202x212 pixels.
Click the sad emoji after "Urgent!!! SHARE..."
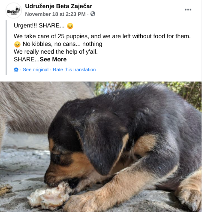[x=70, y=26]
